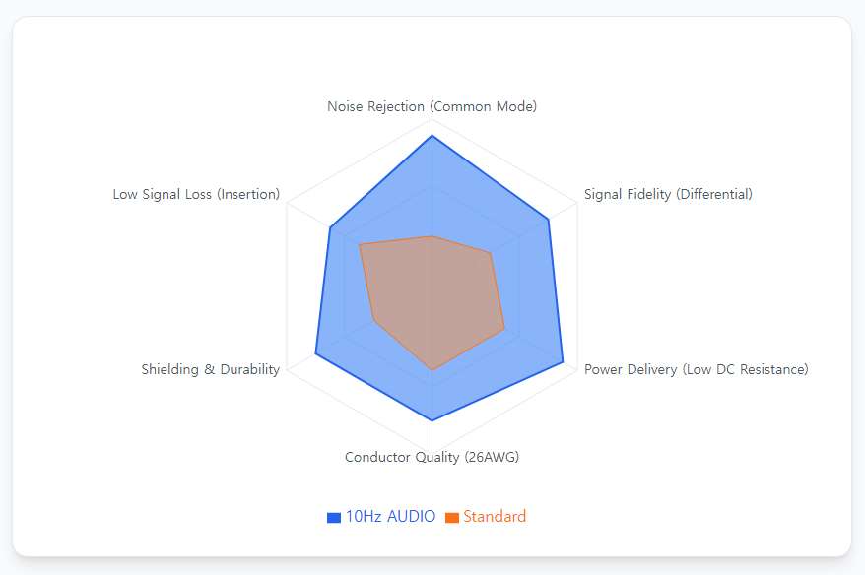Click Standard's Conductor Quality data point

[432, 370]
